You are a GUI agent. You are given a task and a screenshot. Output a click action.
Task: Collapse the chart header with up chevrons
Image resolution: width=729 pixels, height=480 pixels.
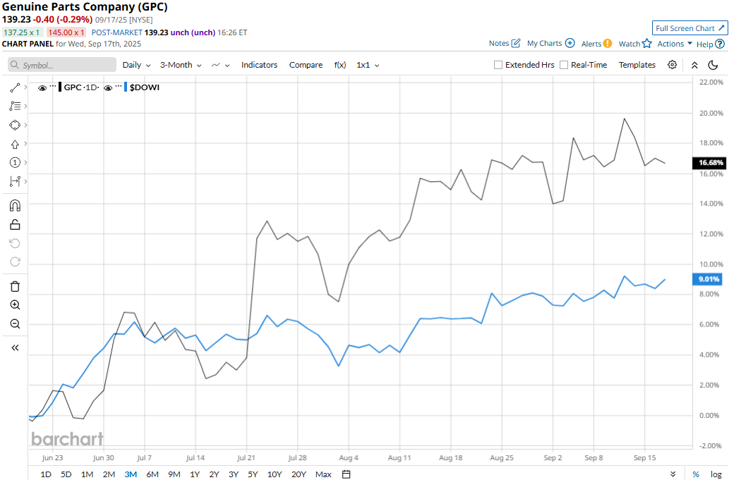694,65
